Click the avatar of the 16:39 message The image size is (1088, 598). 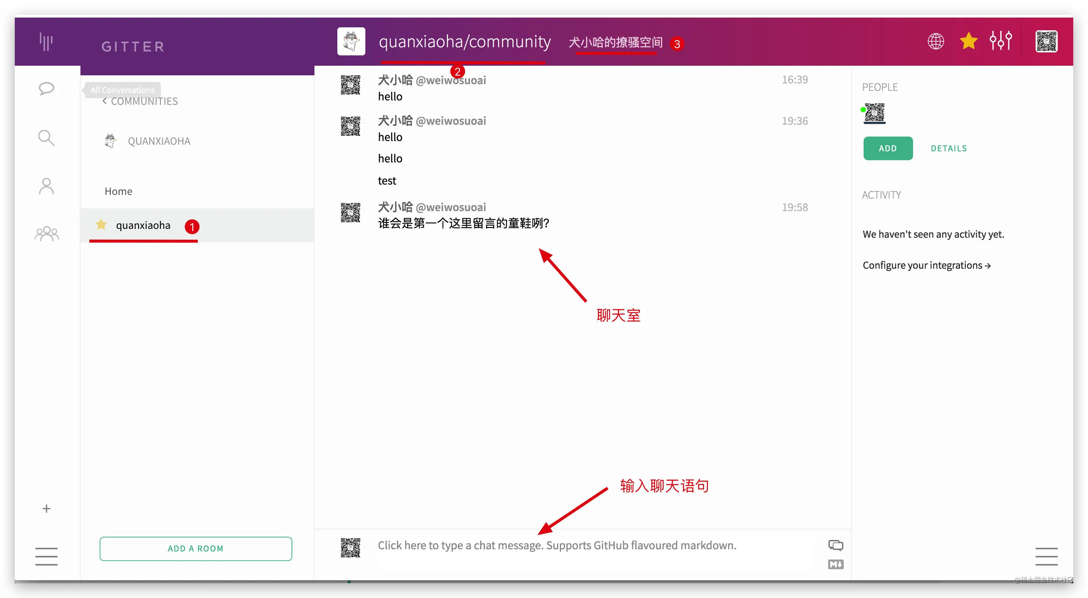coord(351,85)
